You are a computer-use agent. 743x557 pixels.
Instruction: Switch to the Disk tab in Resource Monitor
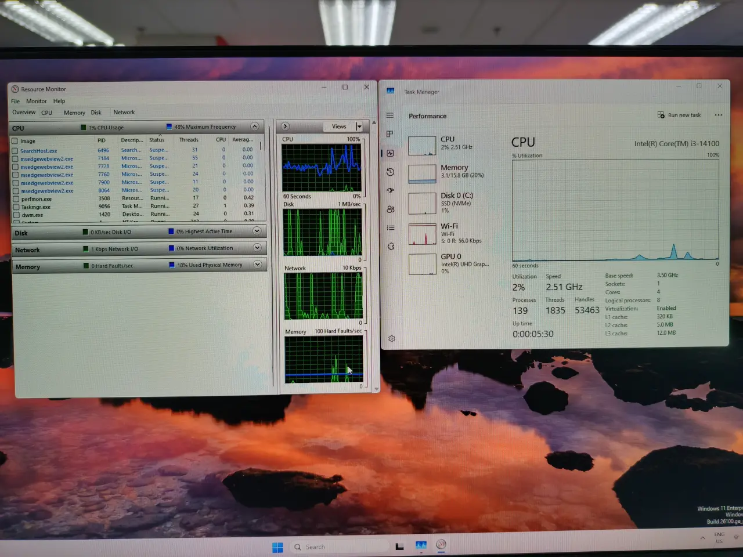click(x=96, y=113)
